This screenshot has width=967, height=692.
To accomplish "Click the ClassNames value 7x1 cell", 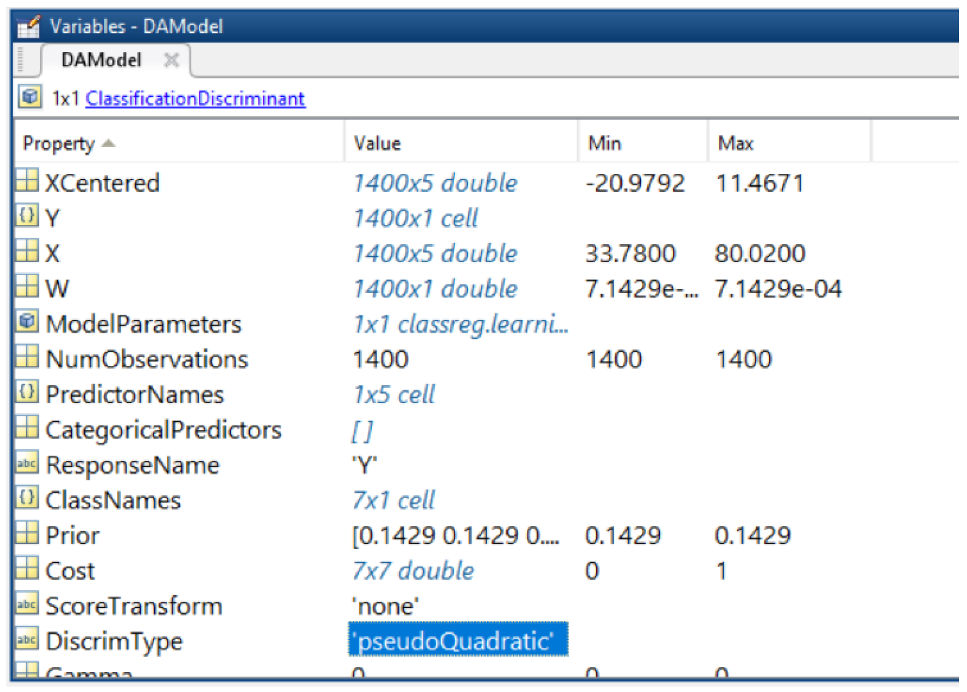I will coord(394,500).
